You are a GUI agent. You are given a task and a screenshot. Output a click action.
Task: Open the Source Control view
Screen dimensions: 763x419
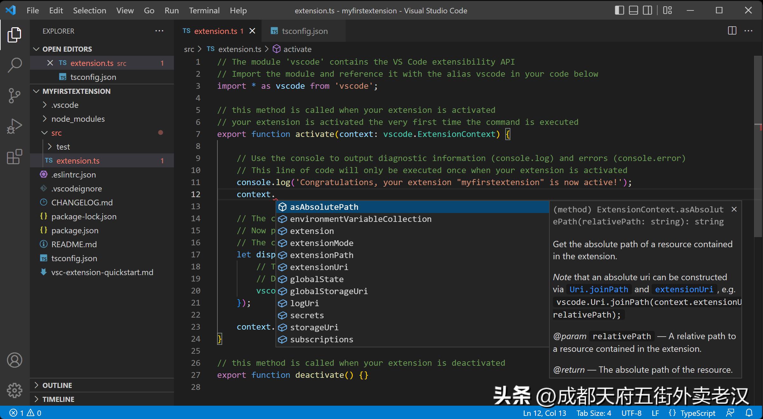click(x=15, y=95)
